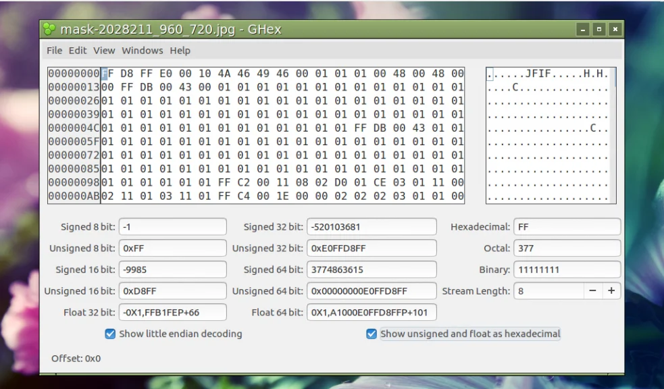This screenshot has width=664, height=389.
Task: Click JFIF text in the ASCII pane
Action: pyautogui.click(x=538, y=74)
